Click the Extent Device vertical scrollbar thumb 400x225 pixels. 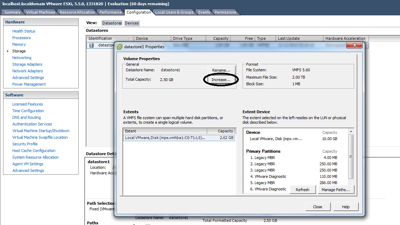point(351,157)
